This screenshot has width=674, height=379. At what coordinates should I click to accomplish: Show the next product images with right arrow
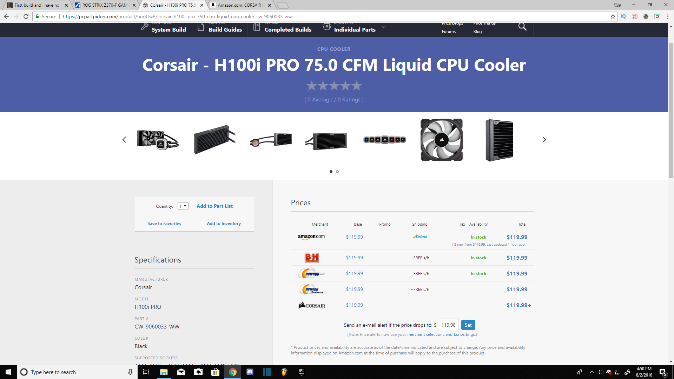544,140
